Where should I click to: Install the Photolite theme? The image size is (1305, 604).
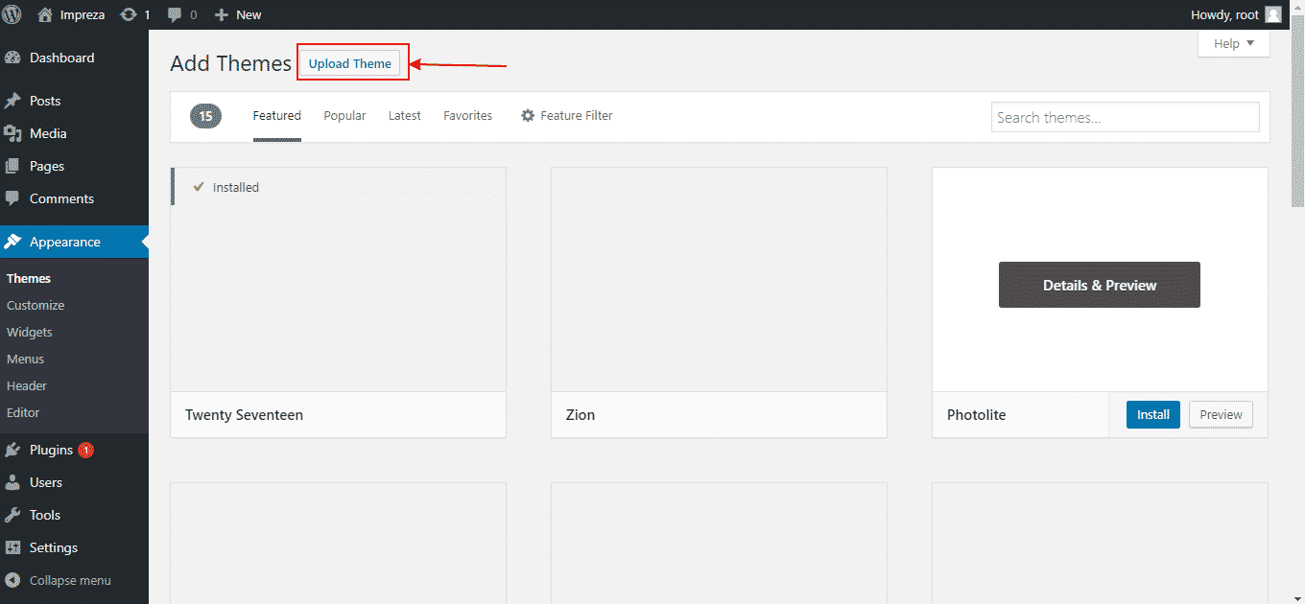pyautogui.click(x=1153, y=414)
